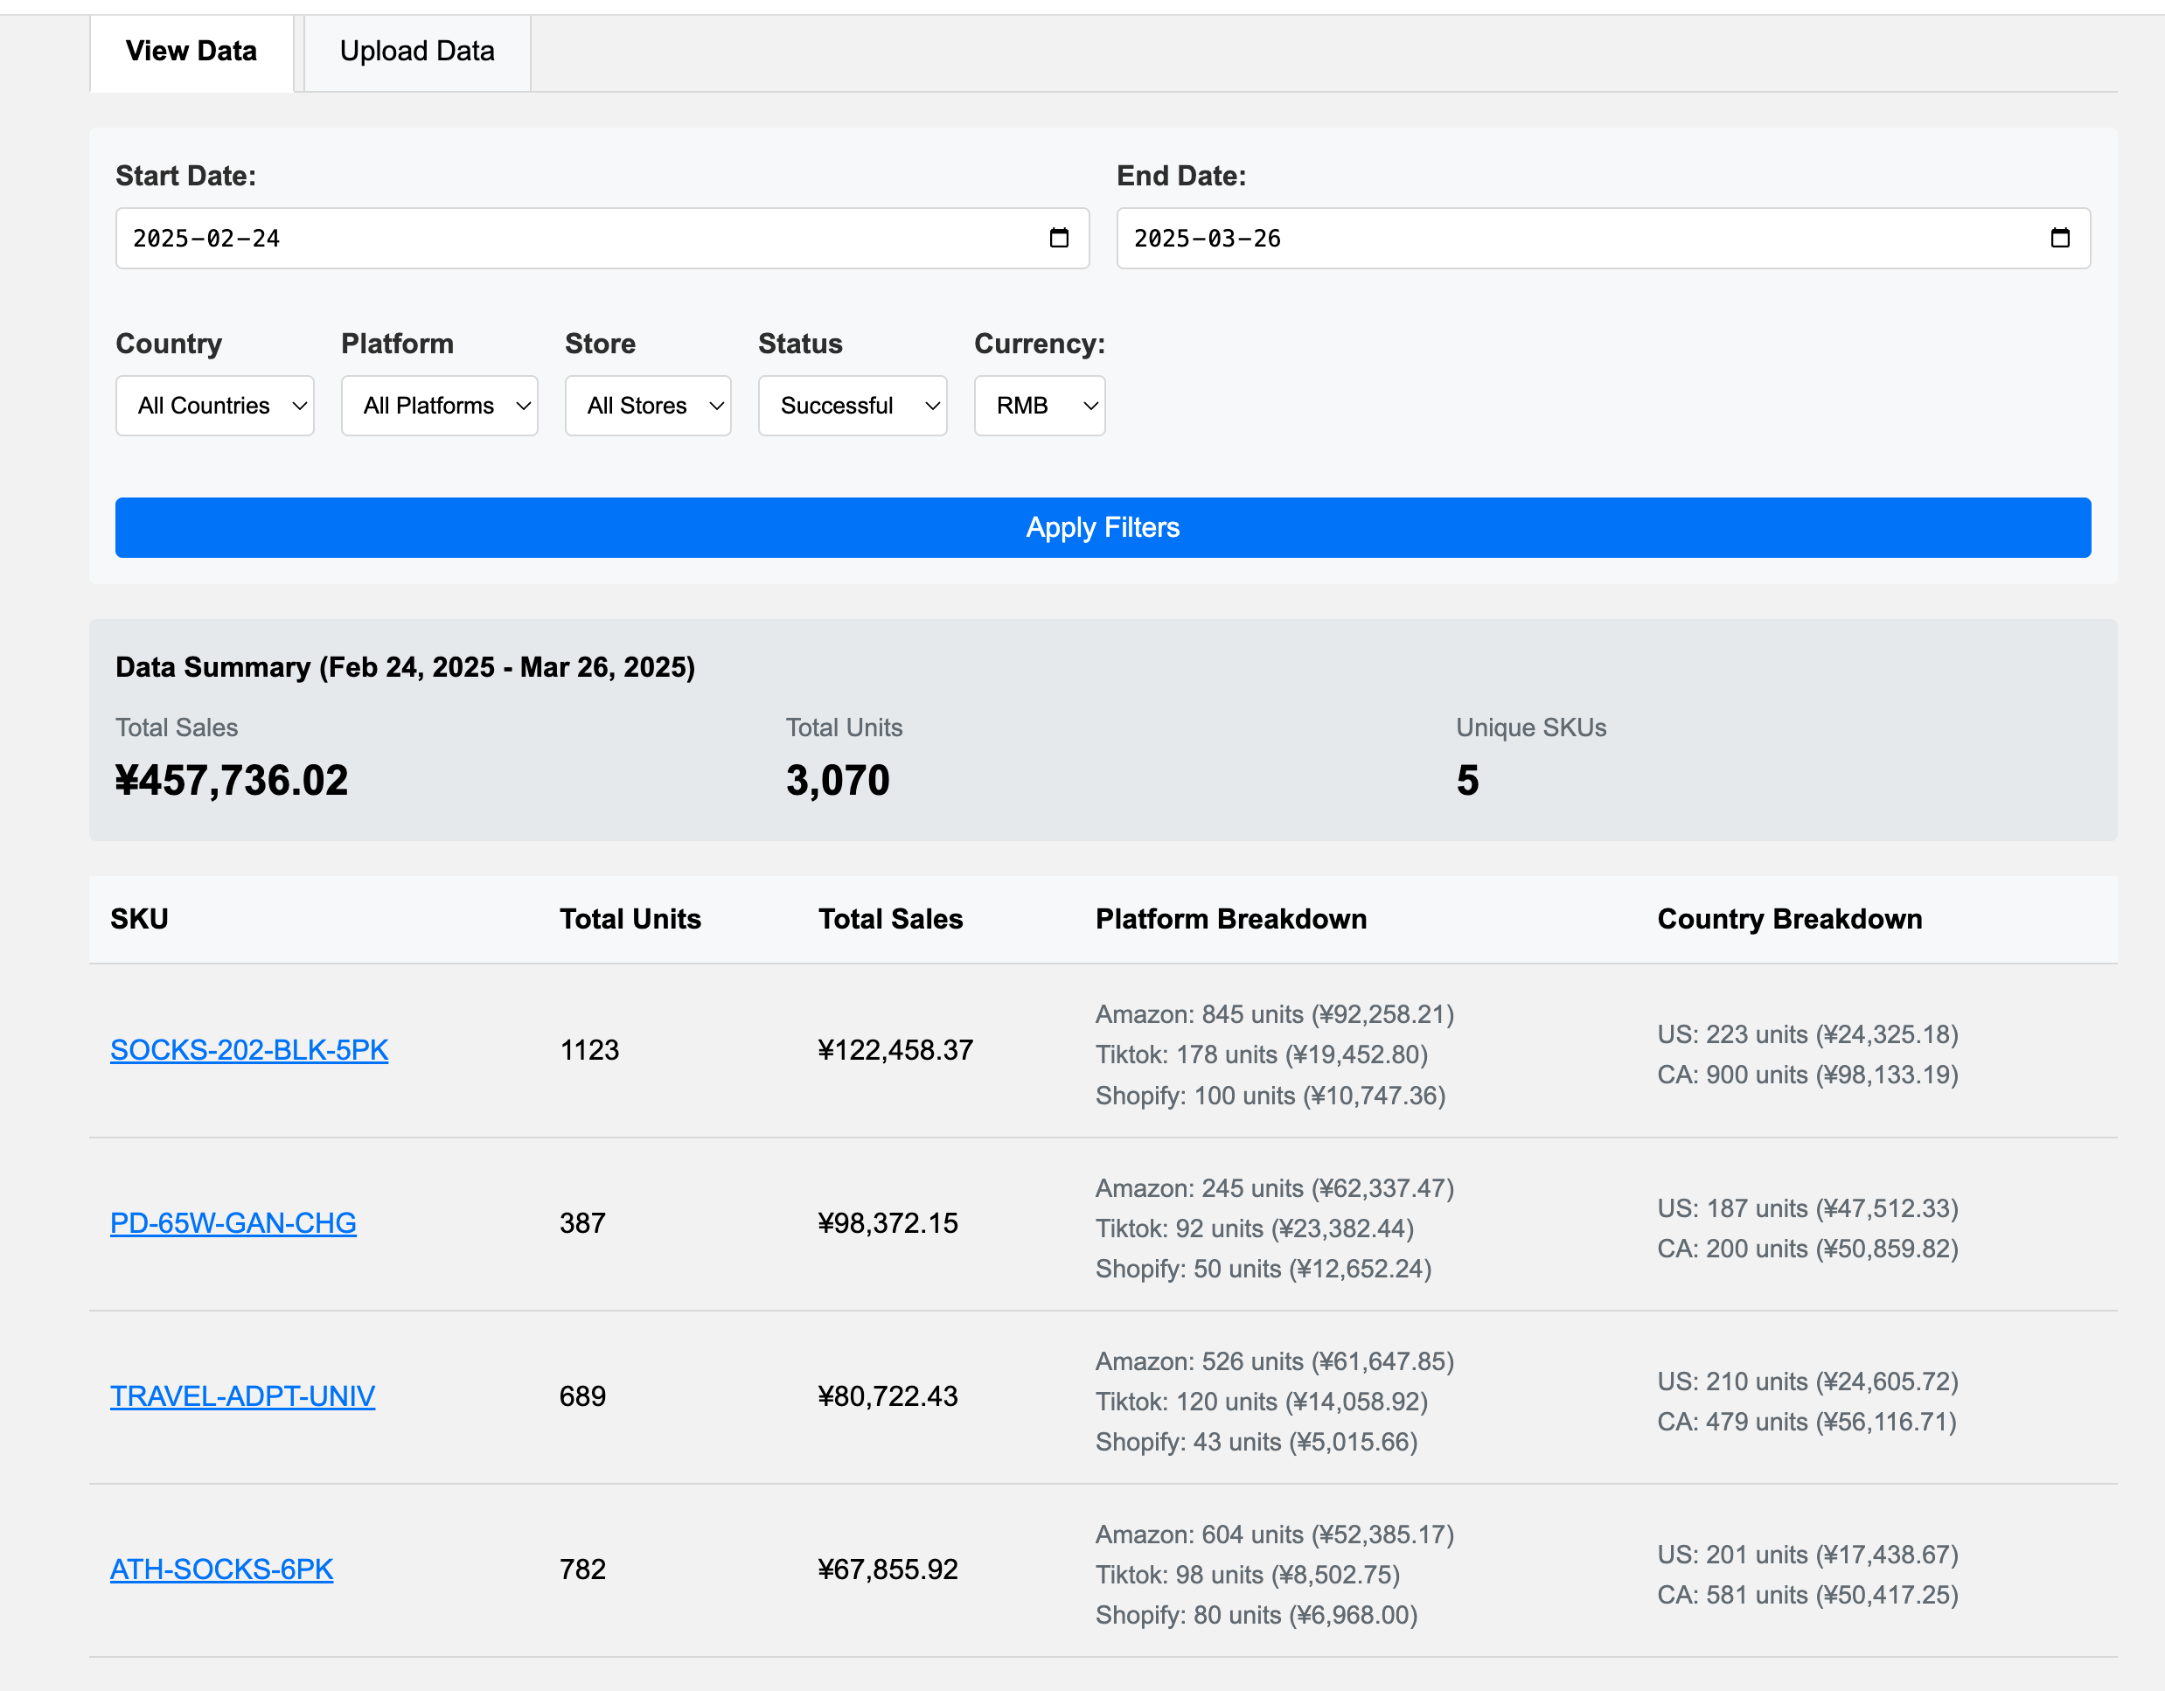This screenshot has width=2165, height=1691.
Task: Open the All Countries dropdown
Action: [215, 406]
